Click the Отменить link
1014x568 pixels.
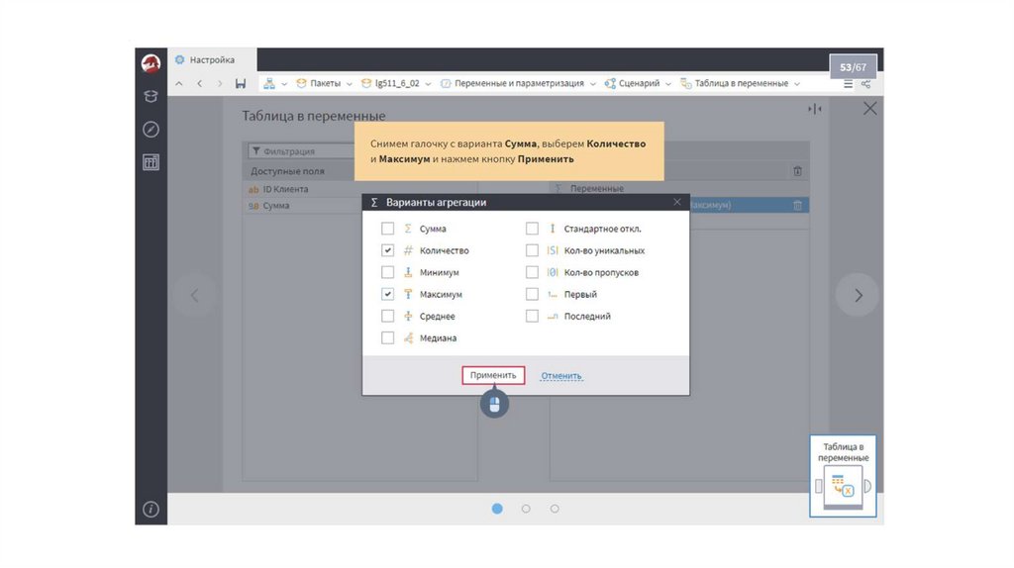561,376
